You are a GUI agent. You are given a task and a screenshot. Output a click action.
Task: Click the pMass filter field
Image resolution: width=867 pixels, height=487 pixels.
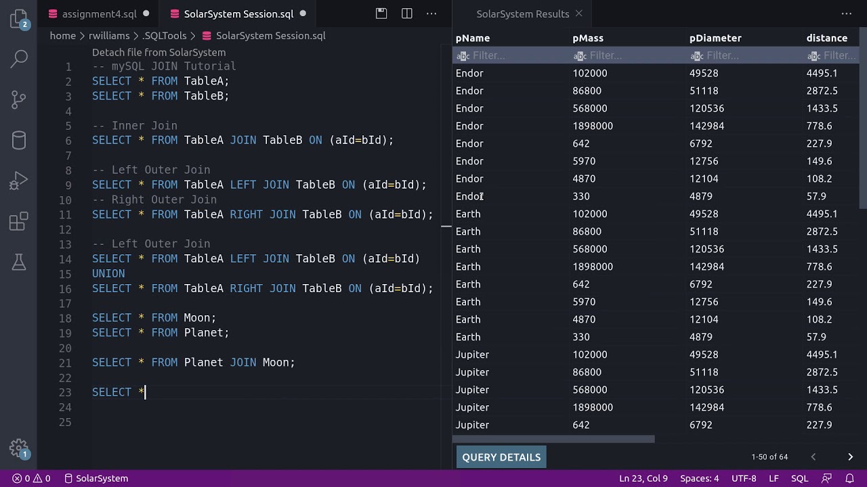pos(627,55)
